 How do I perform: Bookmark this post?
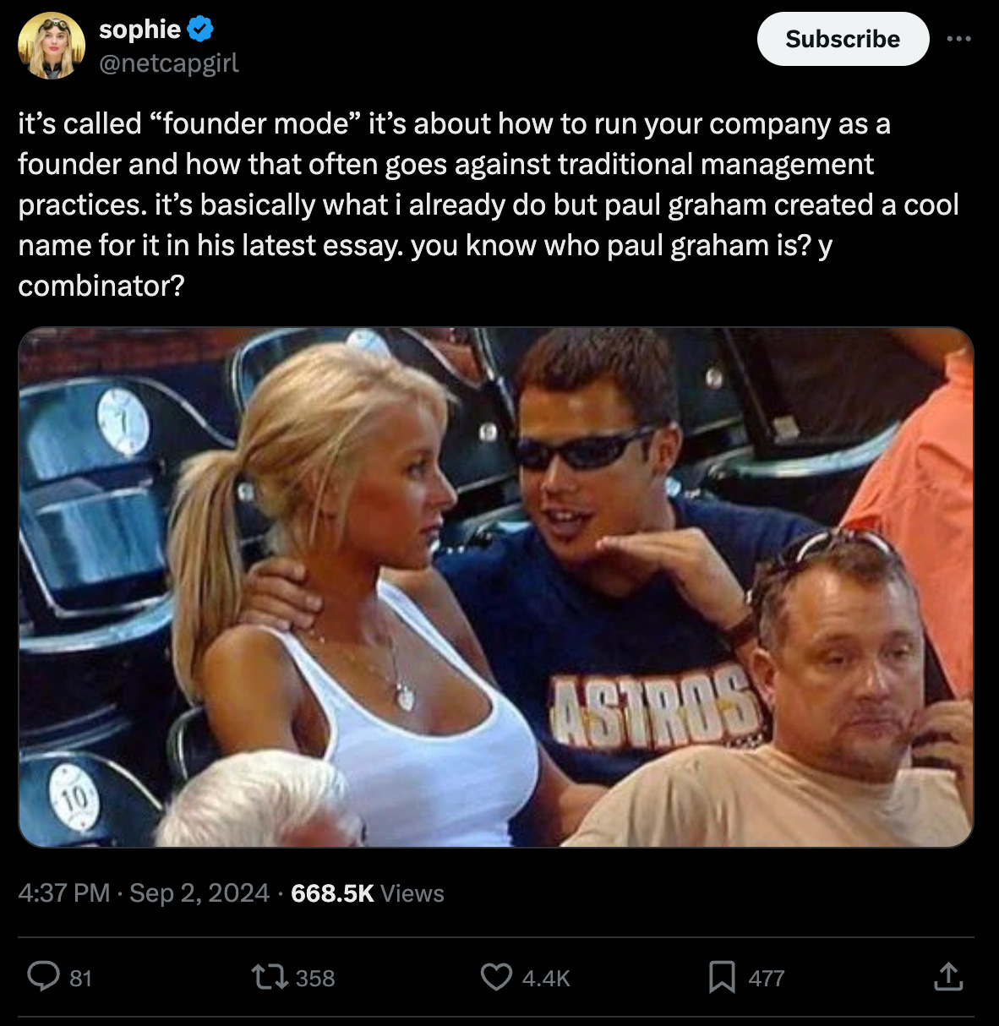(722, 977)
